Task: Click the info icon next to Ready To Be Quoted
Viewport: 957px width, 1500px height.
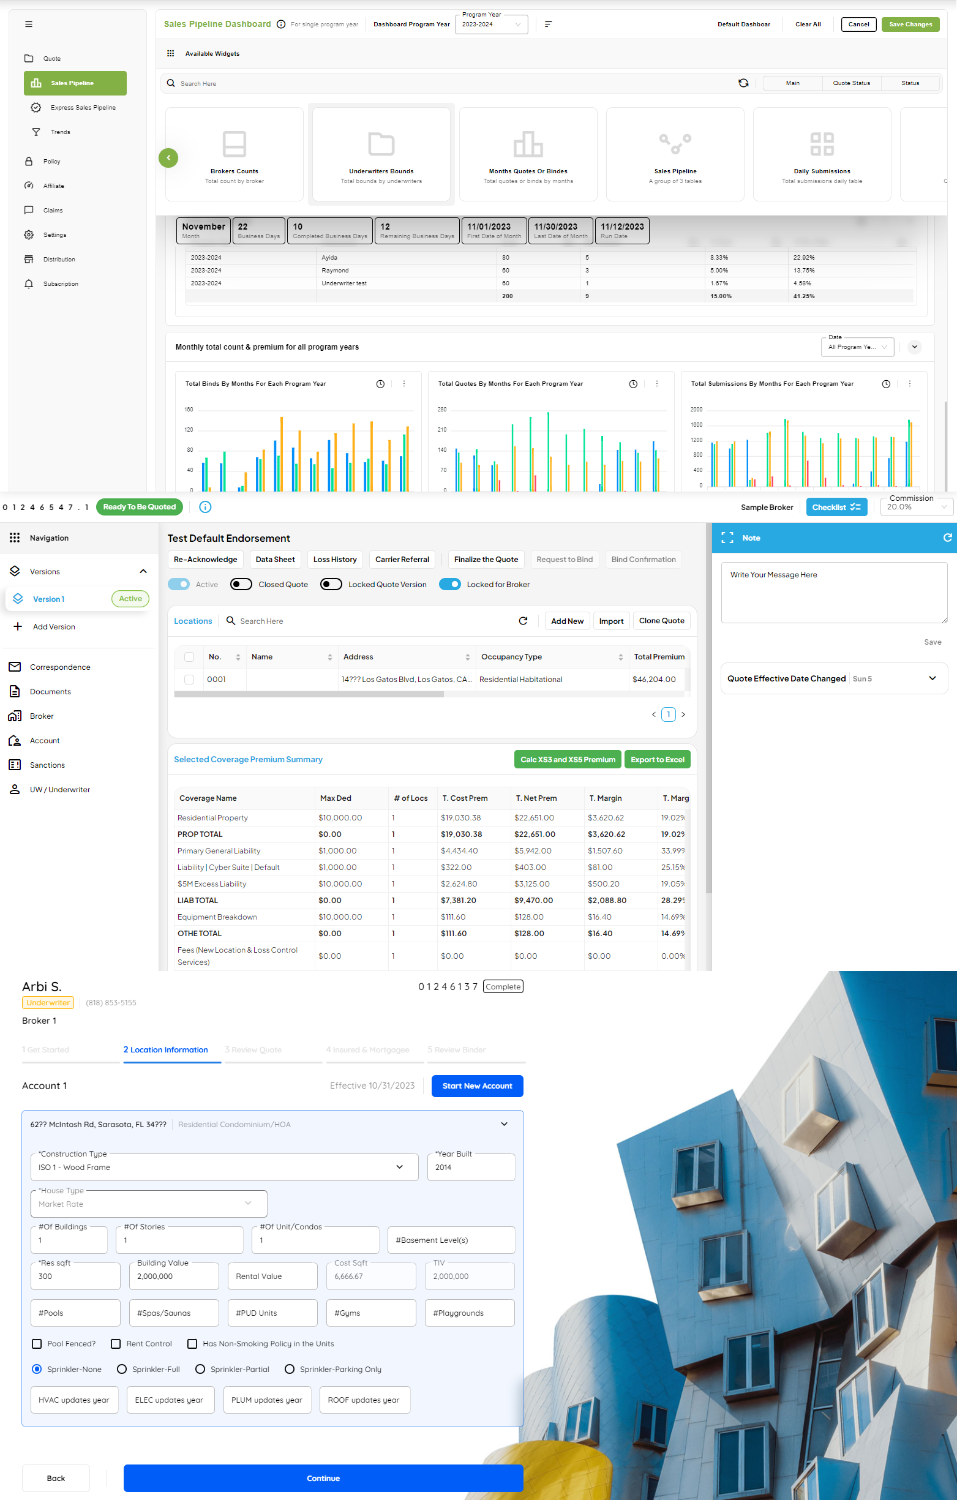Action: pyautogui.click(x=205, y=507)
